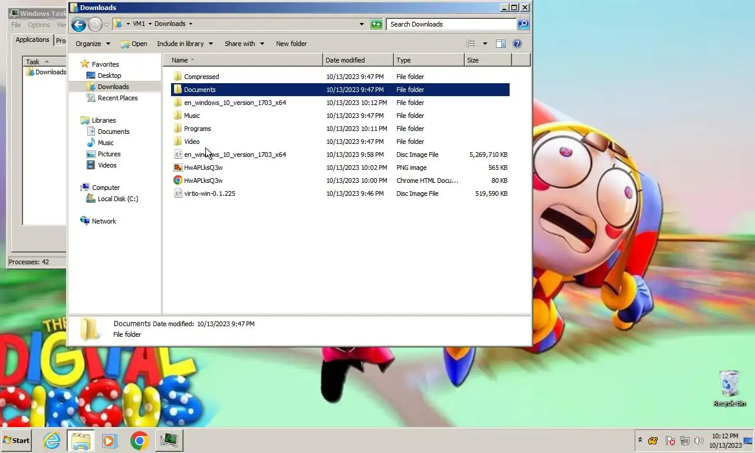Refresh the Downloads folder view

pos(376,24)
